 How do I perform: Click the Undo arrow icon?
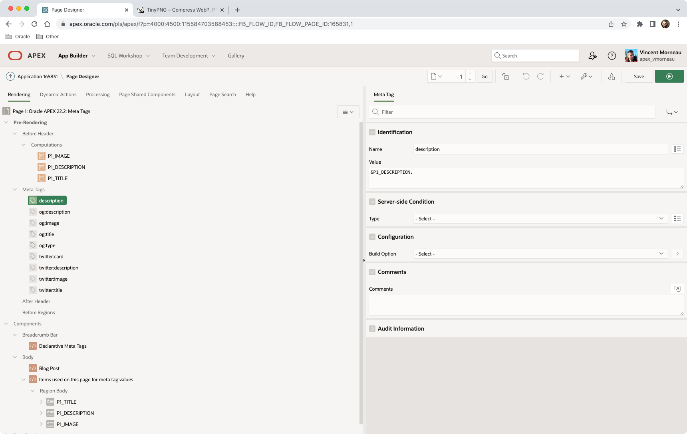526,76
